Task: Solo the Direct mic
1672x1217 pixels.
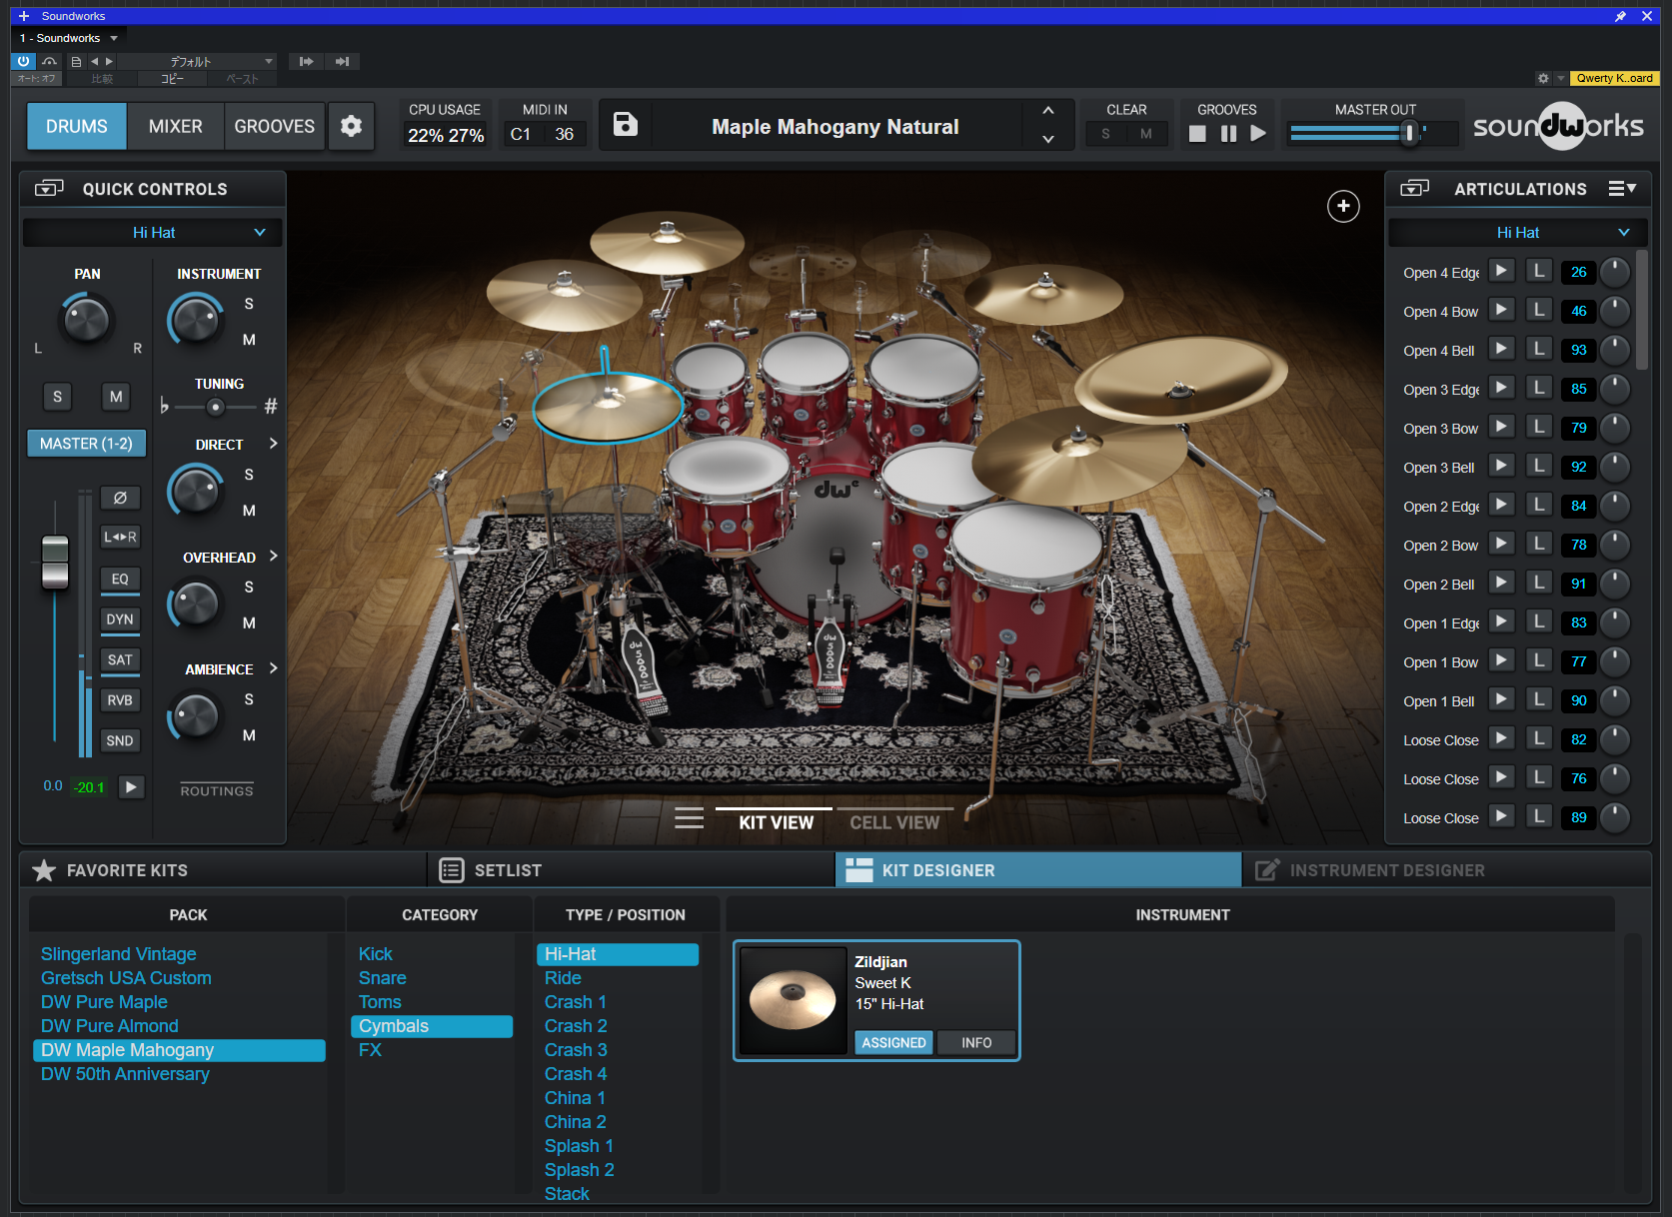Action: [249, 475]
